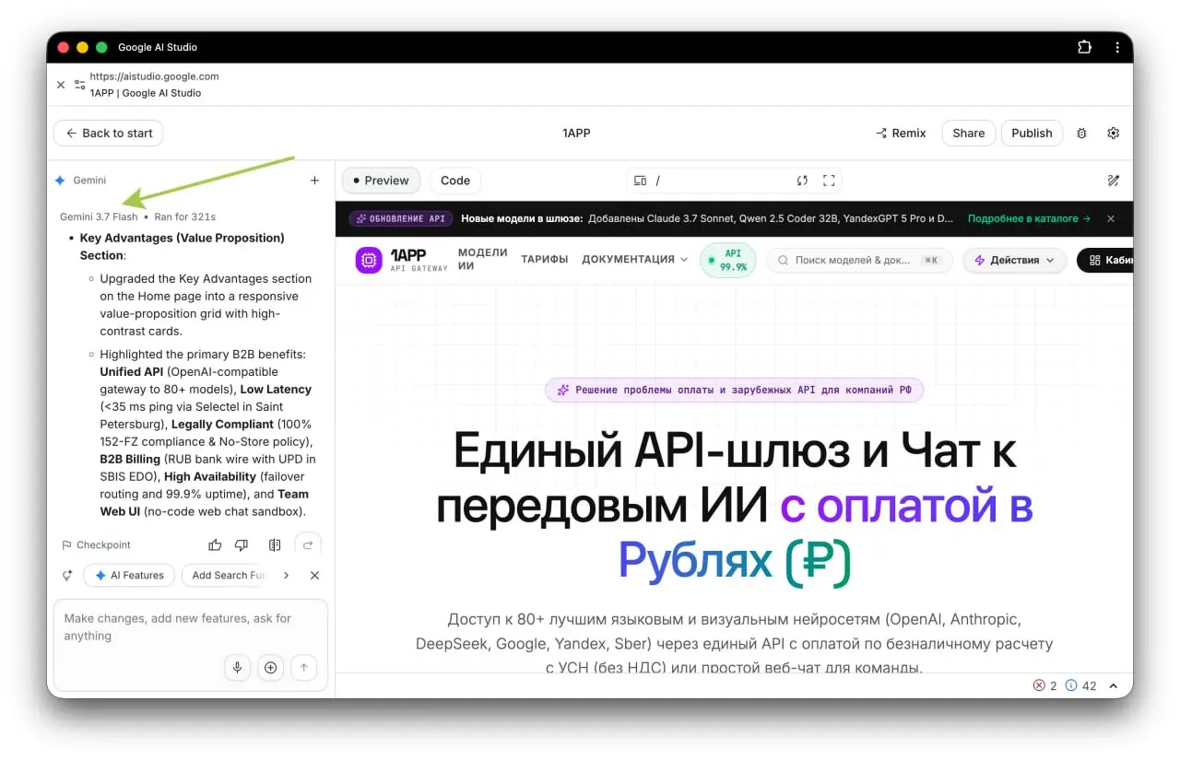
Task: Click the suggestions lightbulb icon
Action: (67, 575)
